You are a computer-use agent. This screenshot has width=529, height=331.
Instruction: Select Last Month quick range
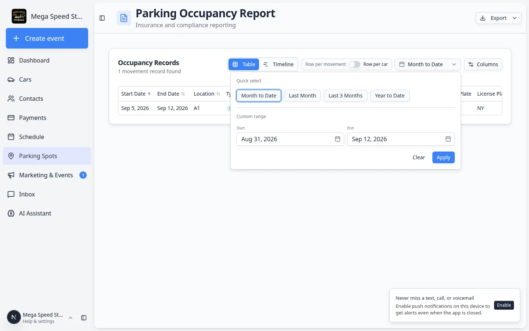(x=302, y=96)
